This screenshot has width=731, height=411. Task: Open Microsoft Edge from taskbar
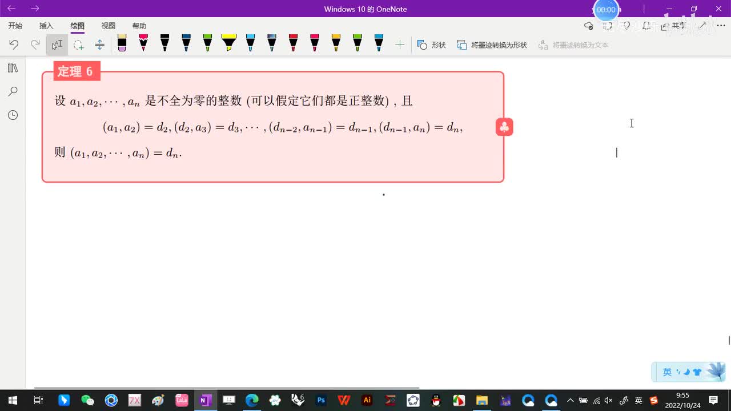tap(252, 401)
